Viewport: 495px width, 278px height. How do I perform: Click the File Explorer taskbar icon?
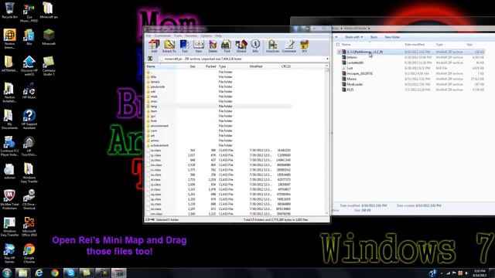click(22, 273)
